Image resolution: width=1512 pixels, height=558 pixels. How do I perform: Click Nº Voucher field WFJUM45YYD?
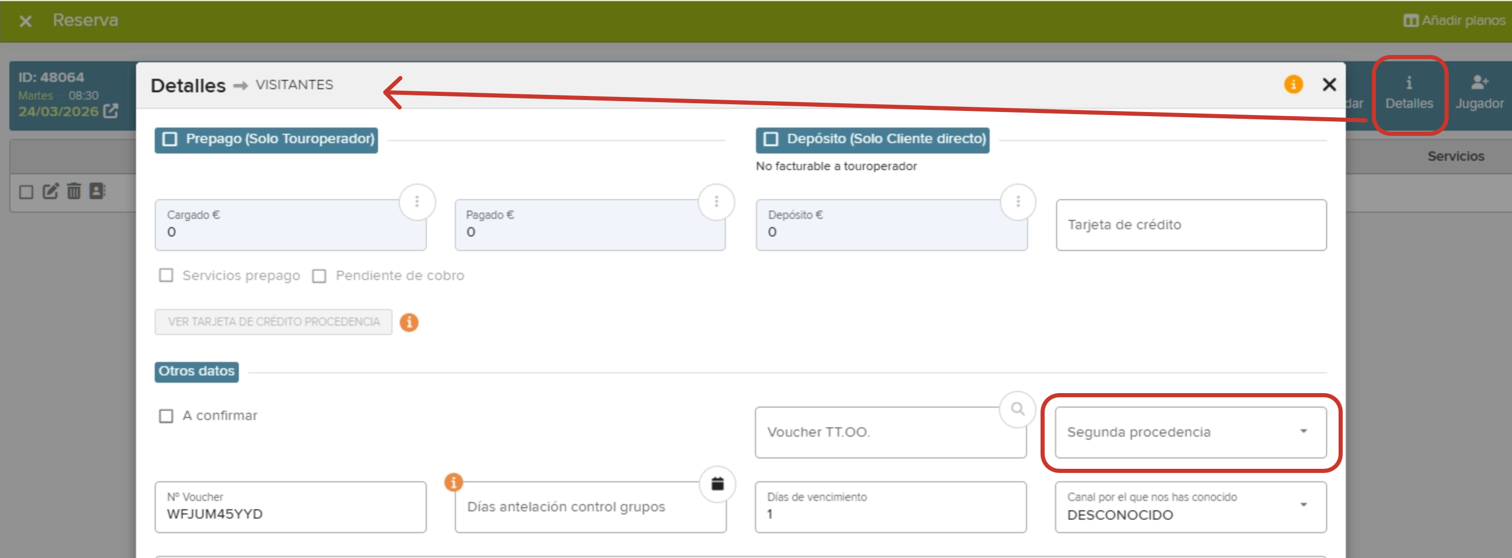coord(291,507)
